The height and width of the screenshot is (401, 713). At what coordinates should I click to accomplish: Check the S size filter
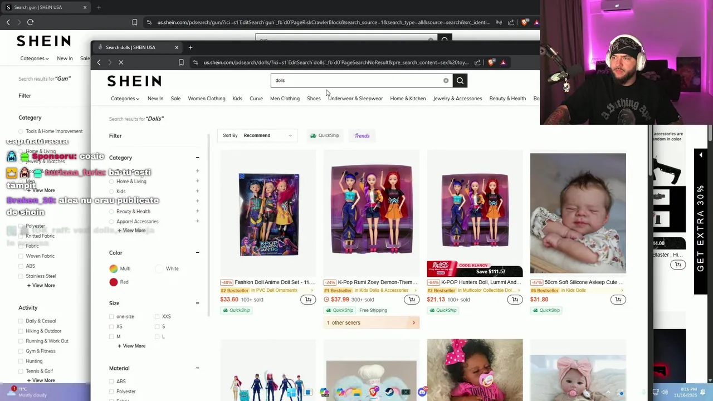coord(157,326)
